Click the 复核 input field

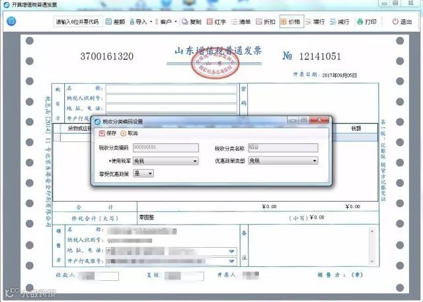184,276
